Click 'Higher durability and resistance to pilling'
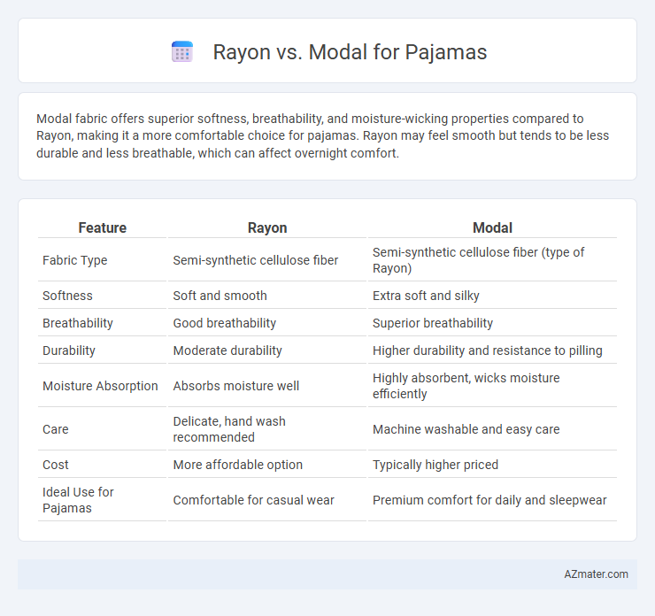 488,350
